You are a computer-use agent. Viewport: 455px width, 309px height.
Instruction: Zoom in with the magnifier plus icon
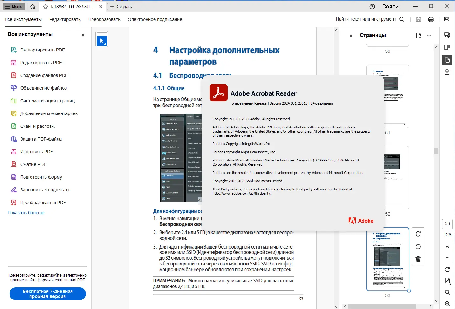click(x=447, y=292)
